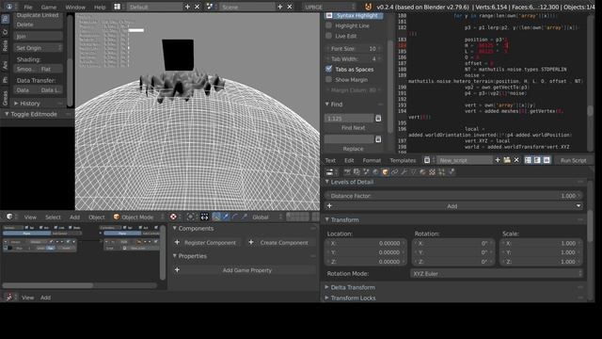Expand the Delta Transform panel

326,286
